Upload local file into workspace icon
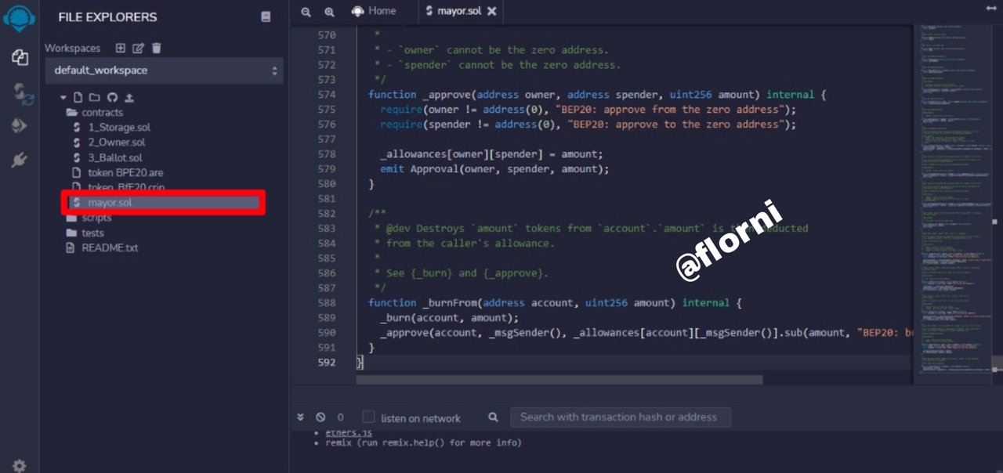Image resolution: width=1003 pixels, height=473 pixels. click(x=129, y=98)
